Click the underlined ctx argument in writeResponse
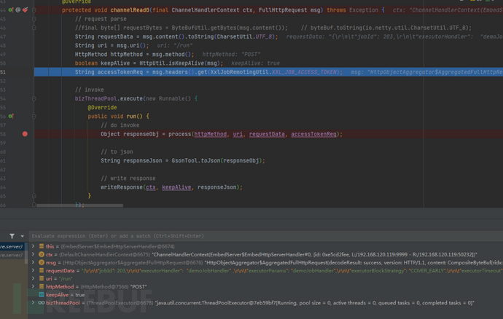Image resolution: width=503 pixels, height=319 pixels. tap(151, 187)
